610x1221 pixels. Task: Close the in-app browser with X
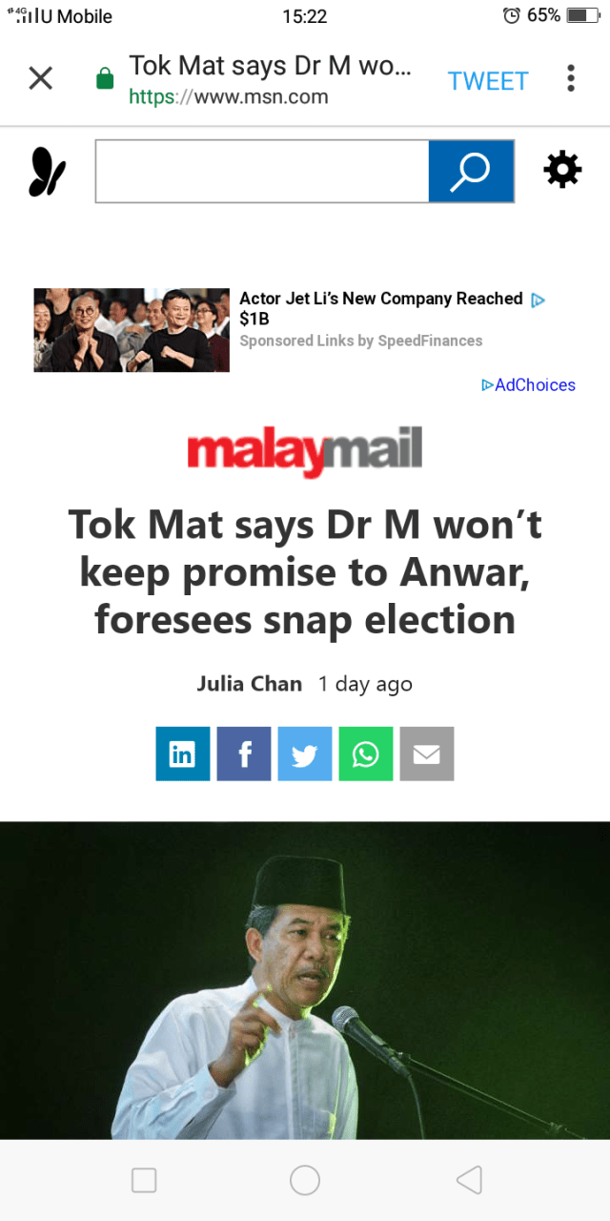pos(41,78)
